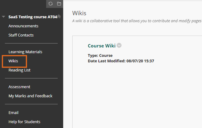The image size is (202, 128).
Task: Click the refresh icon above course menu
Action: (50, 4)
